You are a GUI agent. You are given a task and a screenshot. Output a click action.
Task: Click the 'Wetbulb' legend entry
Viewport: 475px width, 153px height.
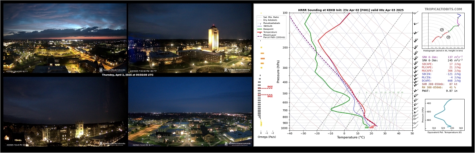[267, 26]
